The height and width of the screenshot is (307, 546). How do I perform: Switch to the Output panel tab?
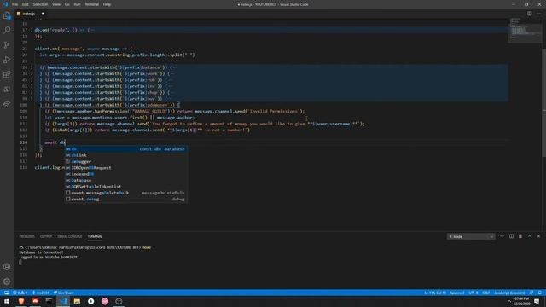pos(46,237)
